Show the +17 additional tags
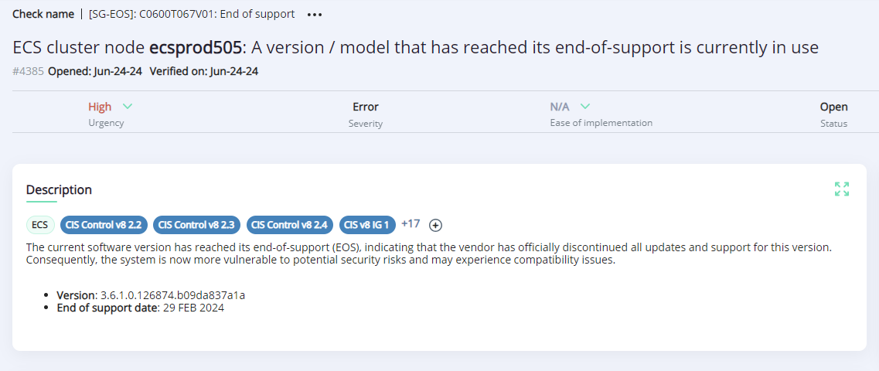The width and height of the screenshot is (879, 371). pos(411,223)
